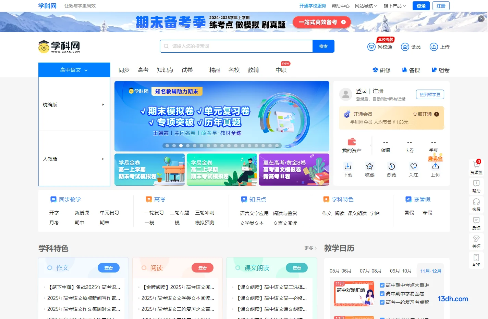Click 查看 button on 作文 card
Viewport: 488px width, 319px height.
109,268
